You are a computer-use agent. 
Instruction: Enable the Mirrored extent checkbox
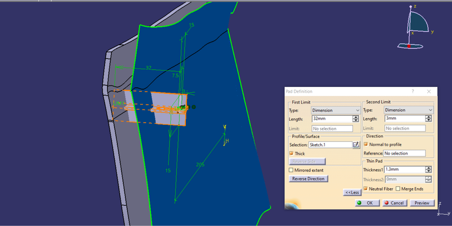(292, 169)
